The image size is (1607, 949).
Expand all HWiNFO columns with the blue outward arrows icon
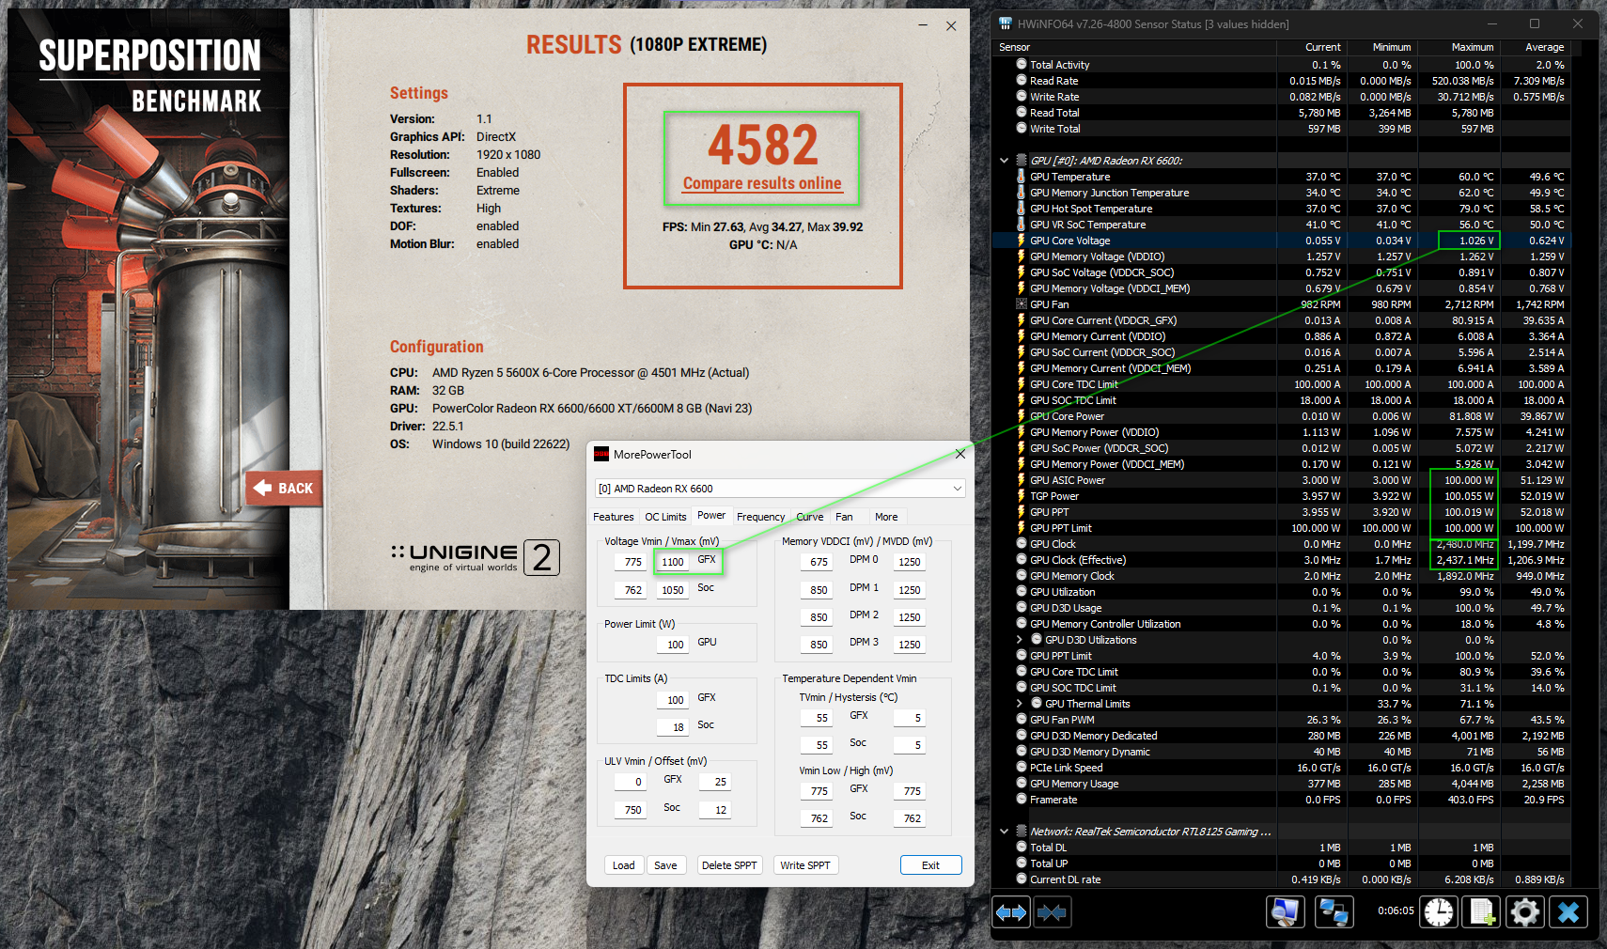[1012, 911]
